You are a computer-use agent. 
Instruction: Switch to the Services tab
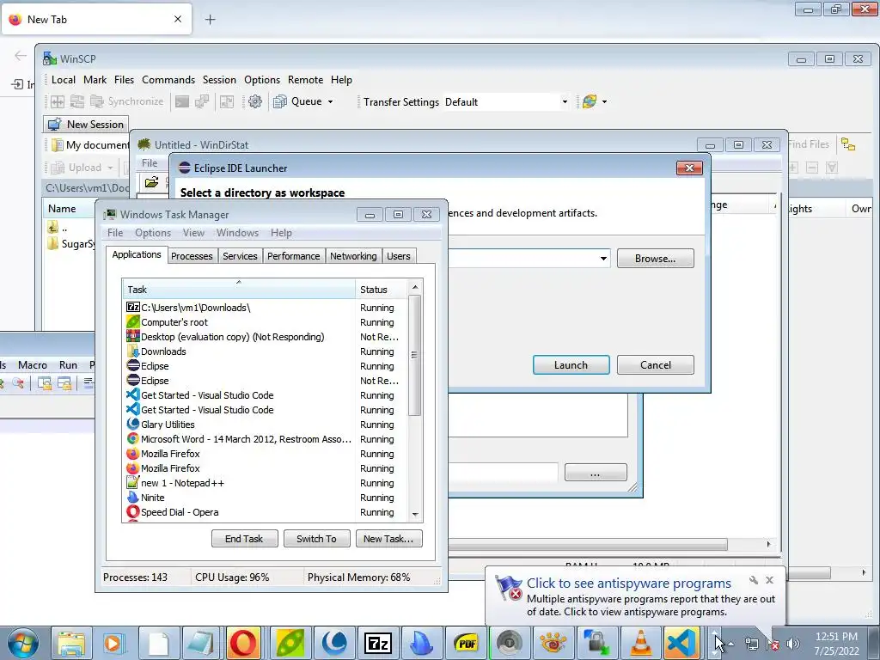click(x=240, y=256)
